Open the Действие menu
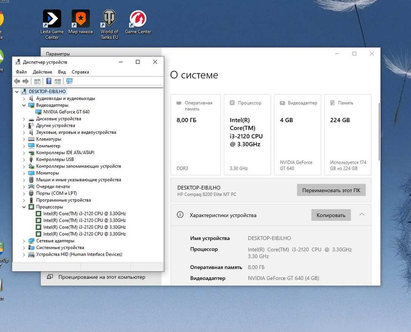This screenshot has width=411, height=332. point(42,72)
